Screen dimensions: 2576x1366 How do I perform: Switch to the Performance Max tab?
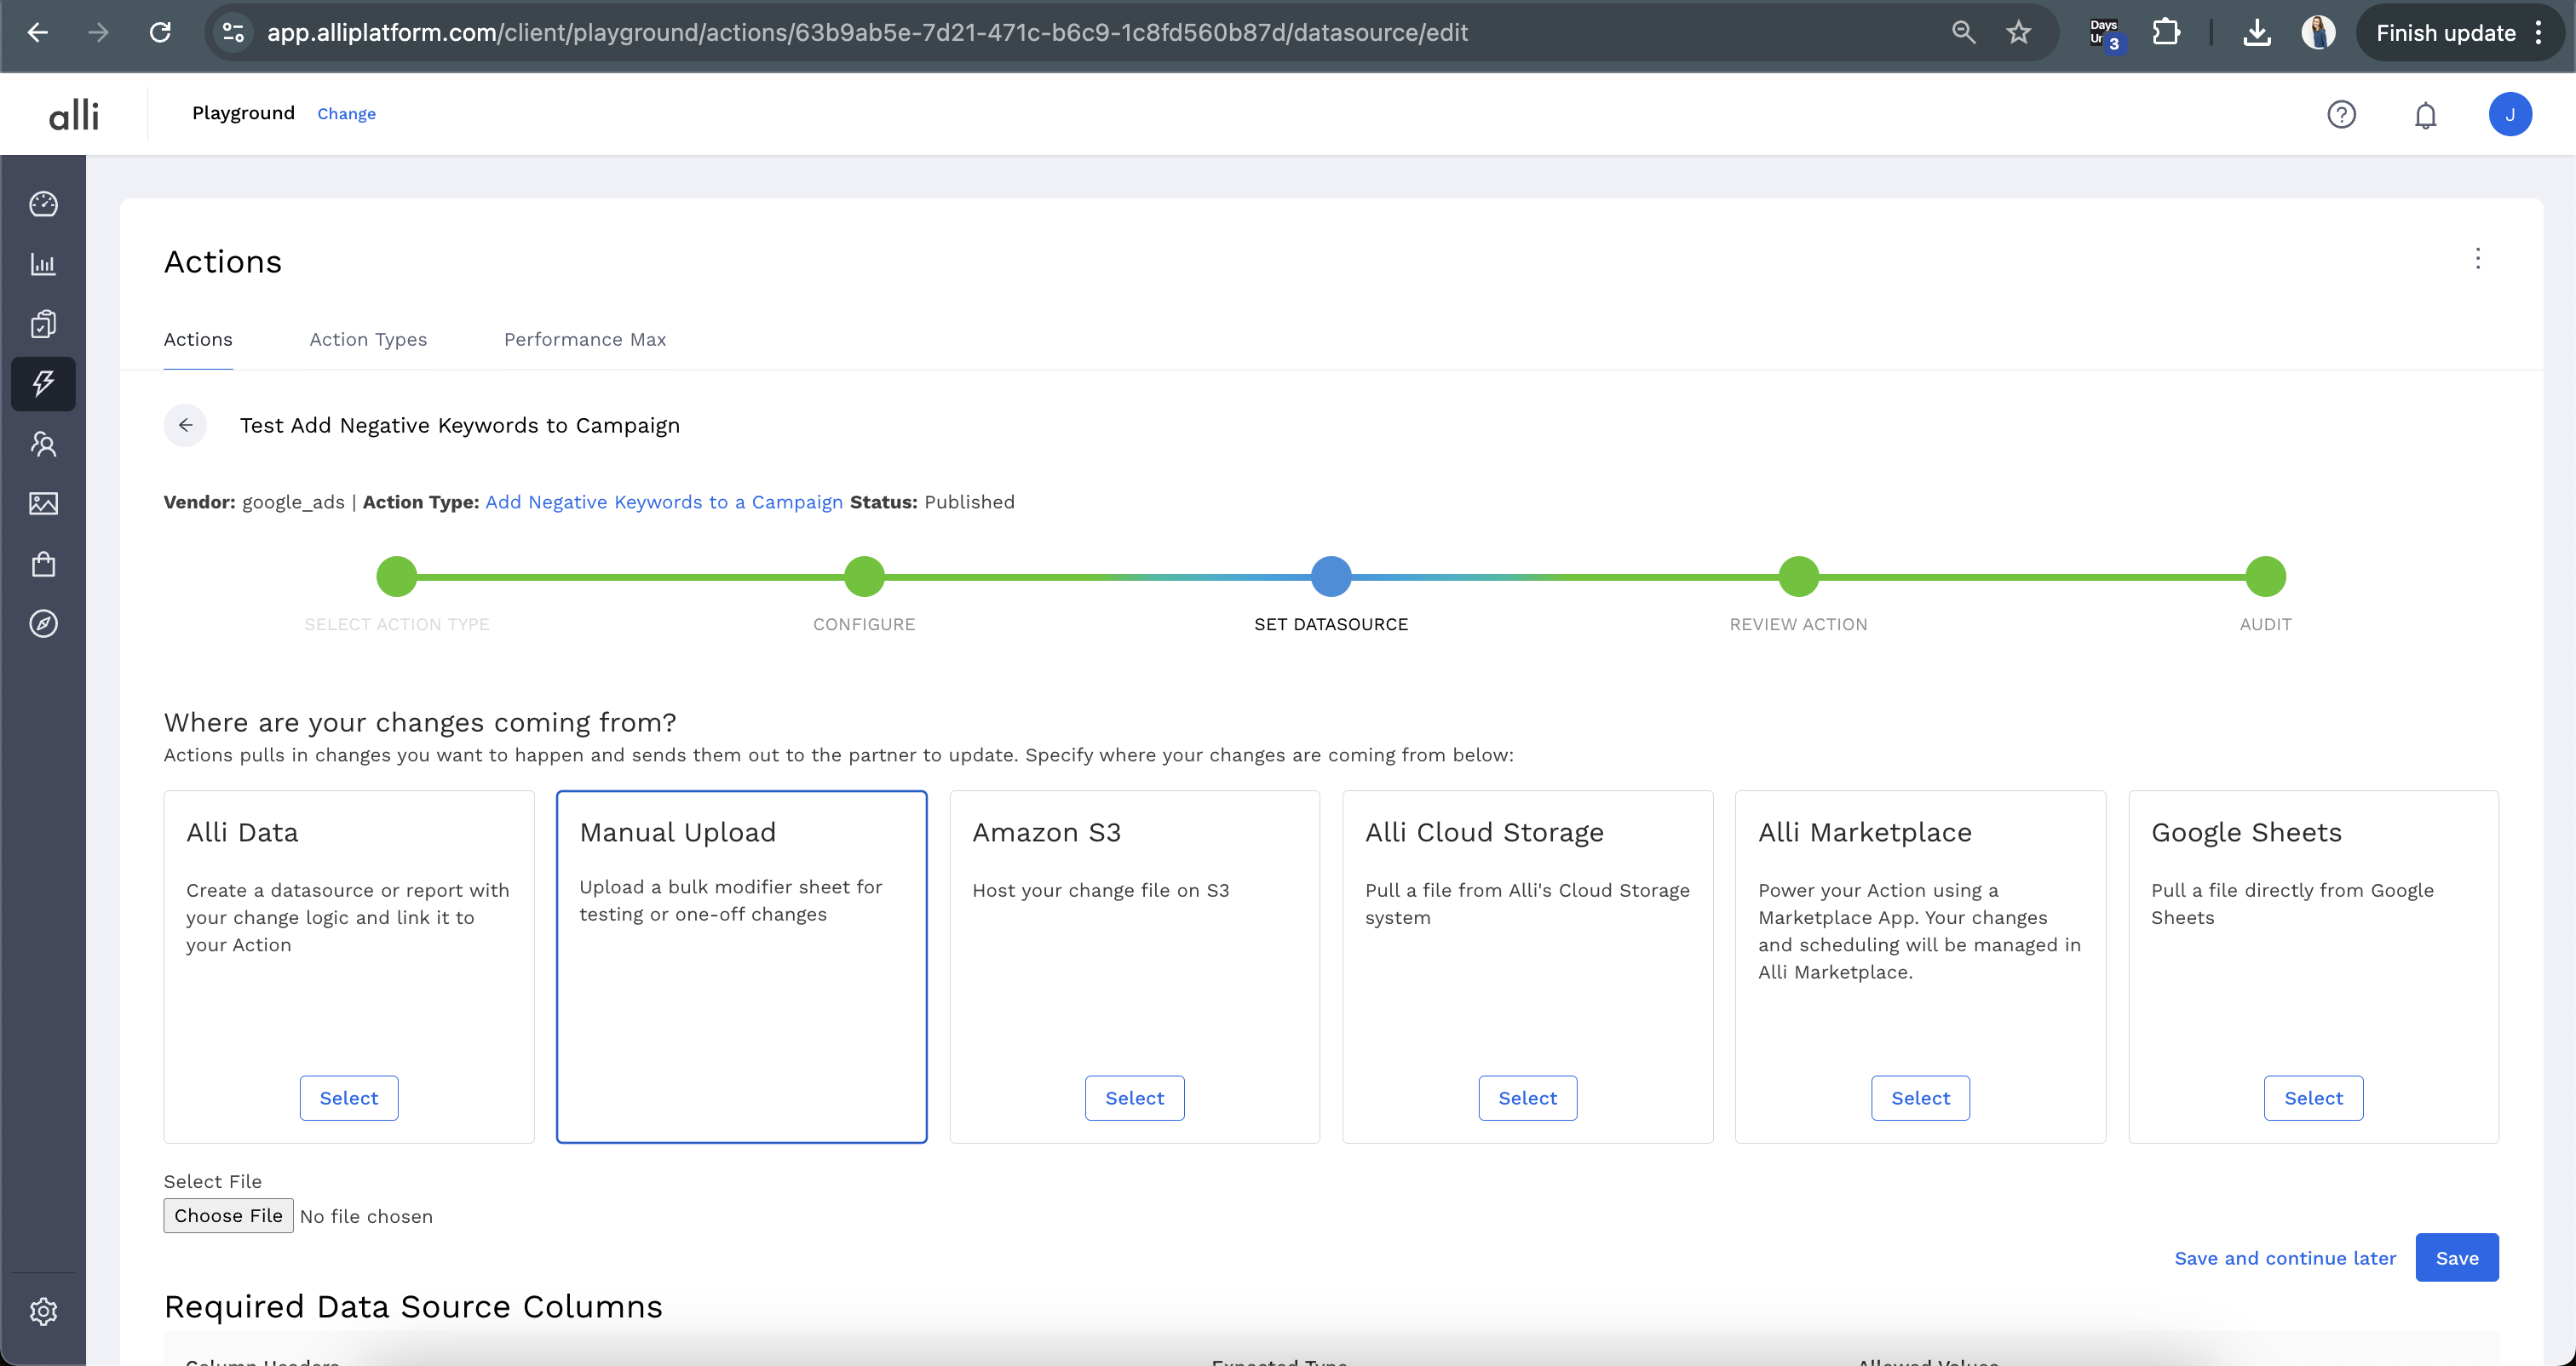point(584,339)
